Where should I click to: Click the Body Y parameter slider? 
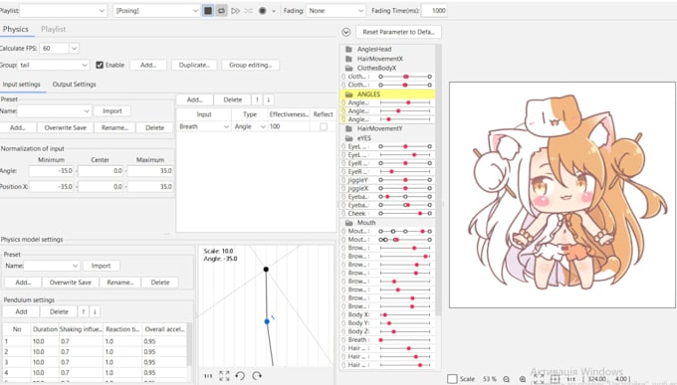pyautogui.click(x=405, y=323)
